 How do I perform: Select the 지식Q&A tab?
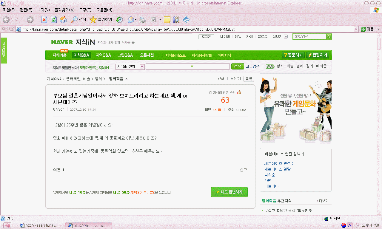coord(81,55)
